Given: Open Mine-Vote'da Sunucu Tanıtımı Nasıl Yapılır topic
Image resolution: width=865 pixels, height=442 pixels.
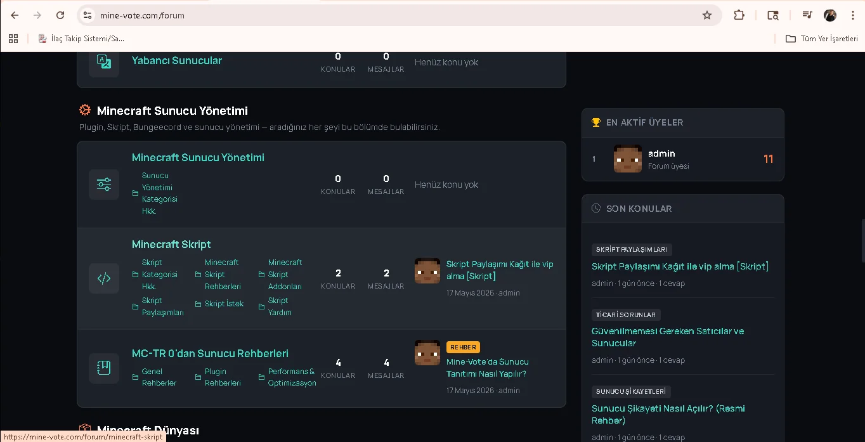Looking at the screenshot, I should pyautogui.click(x=488, y=368).
